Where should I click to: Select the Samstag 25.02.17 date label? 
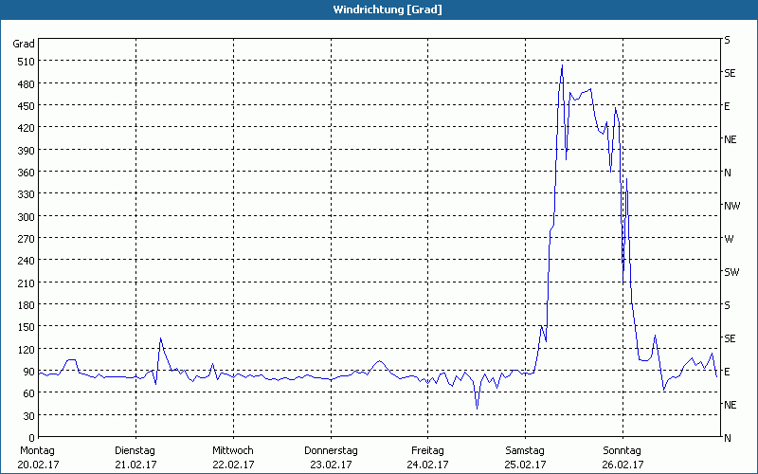pyautogui.click(x=525, y=457)
